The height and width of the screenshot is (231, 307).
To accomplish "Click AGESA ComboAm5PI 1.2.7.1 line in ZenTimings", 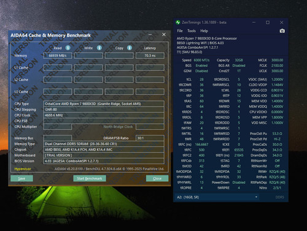I will pos(198,47).
